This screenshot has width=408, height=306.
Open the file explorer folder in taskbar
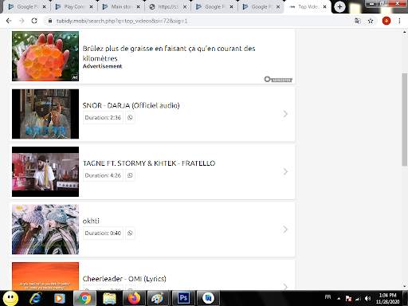(109, 298)
